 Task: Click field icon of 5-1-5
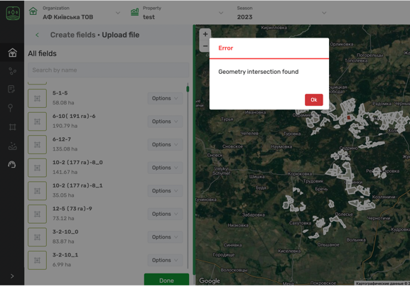click(37, 98)
